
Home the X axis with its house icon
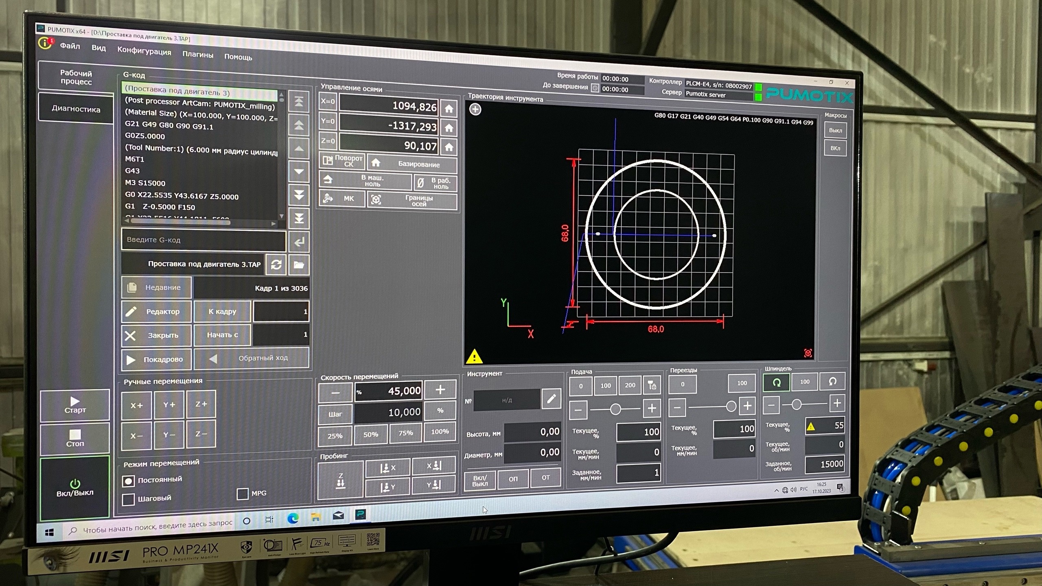pyautogui.click(x=449, y=109)
